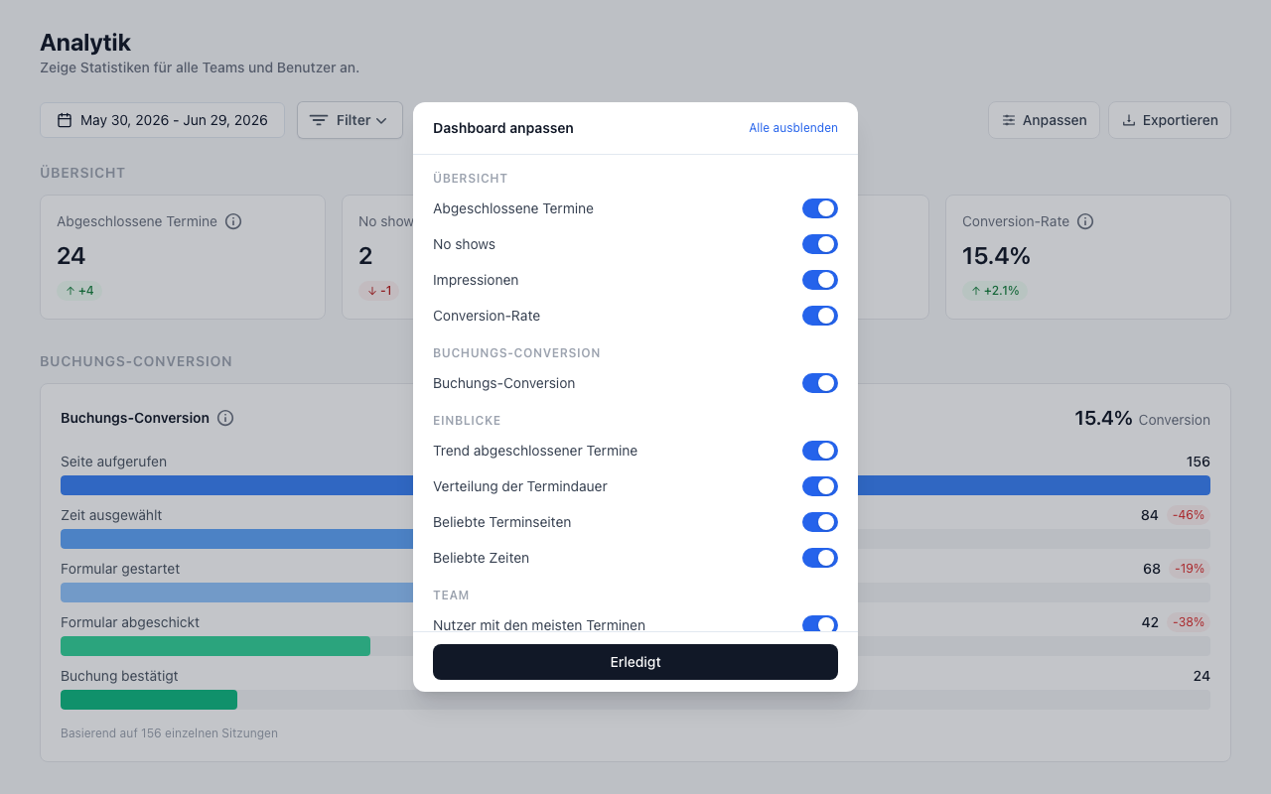Click the -1 change badge

[x=379, y=291]
